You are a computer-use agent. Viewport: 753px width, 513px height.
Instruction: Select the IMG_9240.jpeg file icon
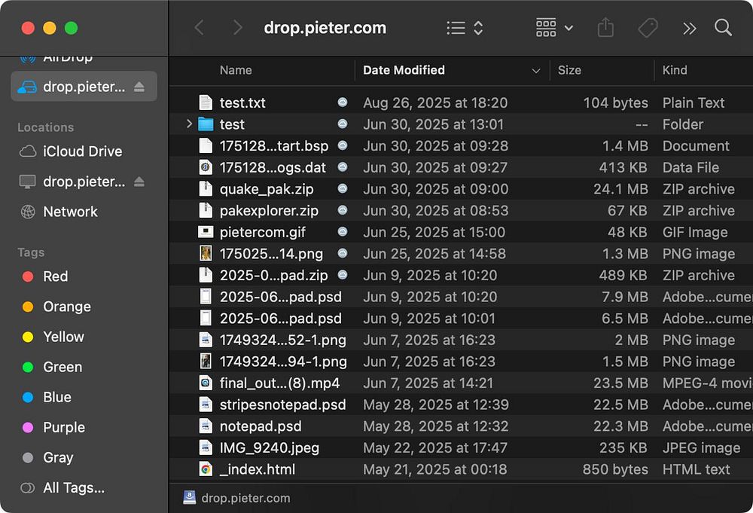tap(206, 447)
